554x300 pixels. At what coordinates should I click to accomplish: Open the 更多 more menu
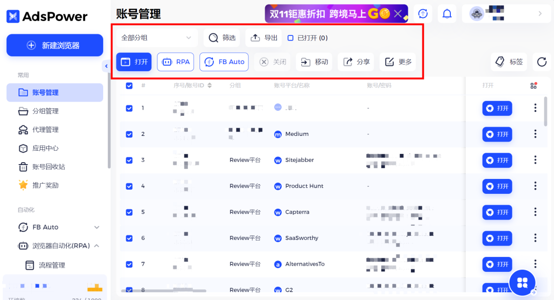[x=398, y=62]
